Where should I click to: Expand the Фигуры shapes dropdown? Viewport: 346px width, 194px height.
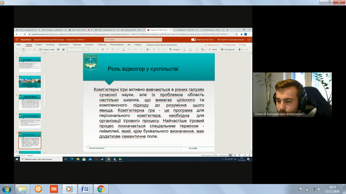(175, 50)
